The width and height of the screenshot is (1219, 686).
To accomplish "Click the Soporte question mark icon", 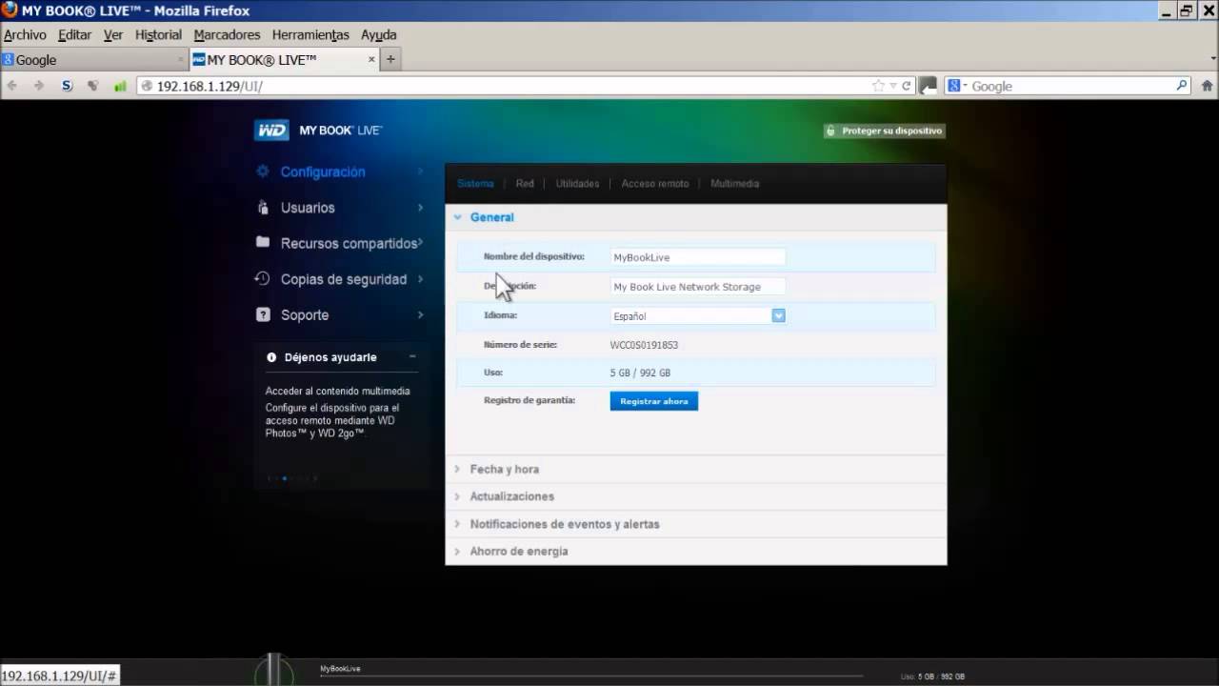I will [263, 314].
